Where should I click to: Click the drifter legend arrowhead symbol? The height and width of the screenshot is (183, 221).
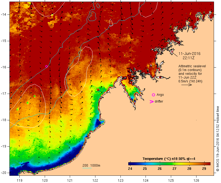151,102
